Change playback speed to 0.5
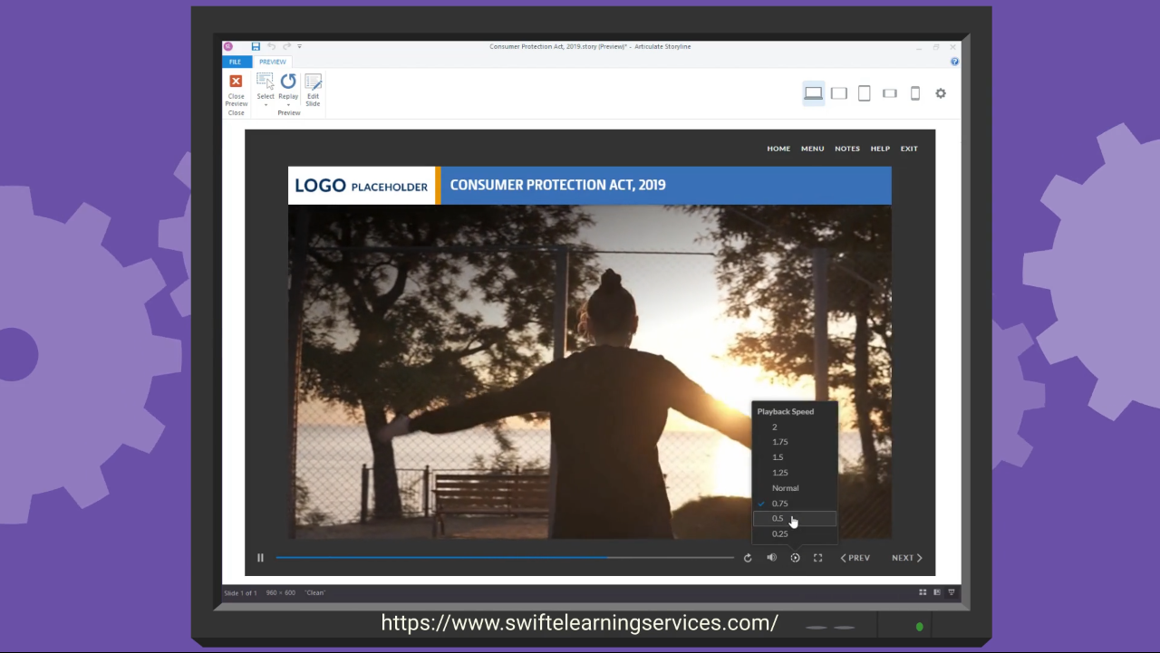Viewport: 1160px width, 653px height. (x=795, y=519)
